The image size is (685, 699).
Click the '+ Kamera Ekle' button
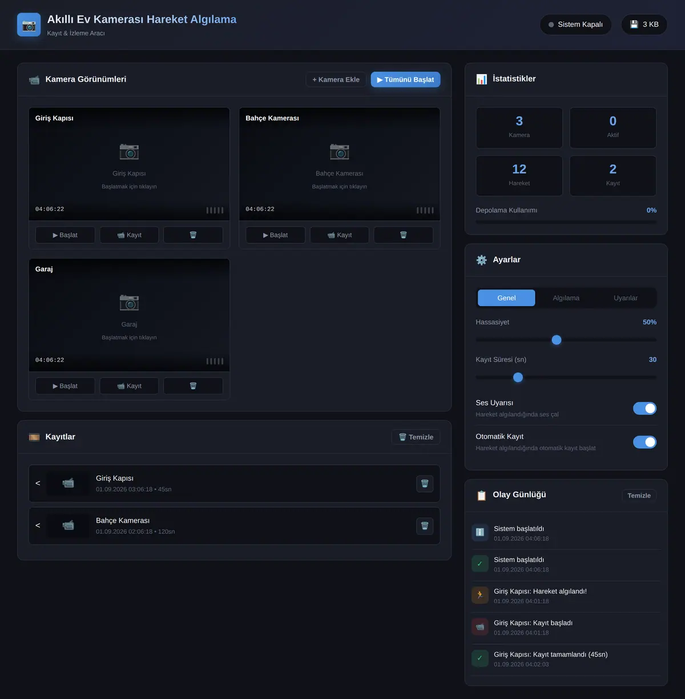(336, 79)
